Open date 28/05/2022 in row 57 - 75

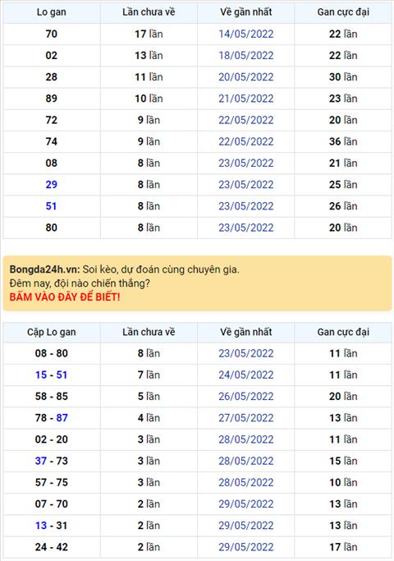click(x=246, y=482)
